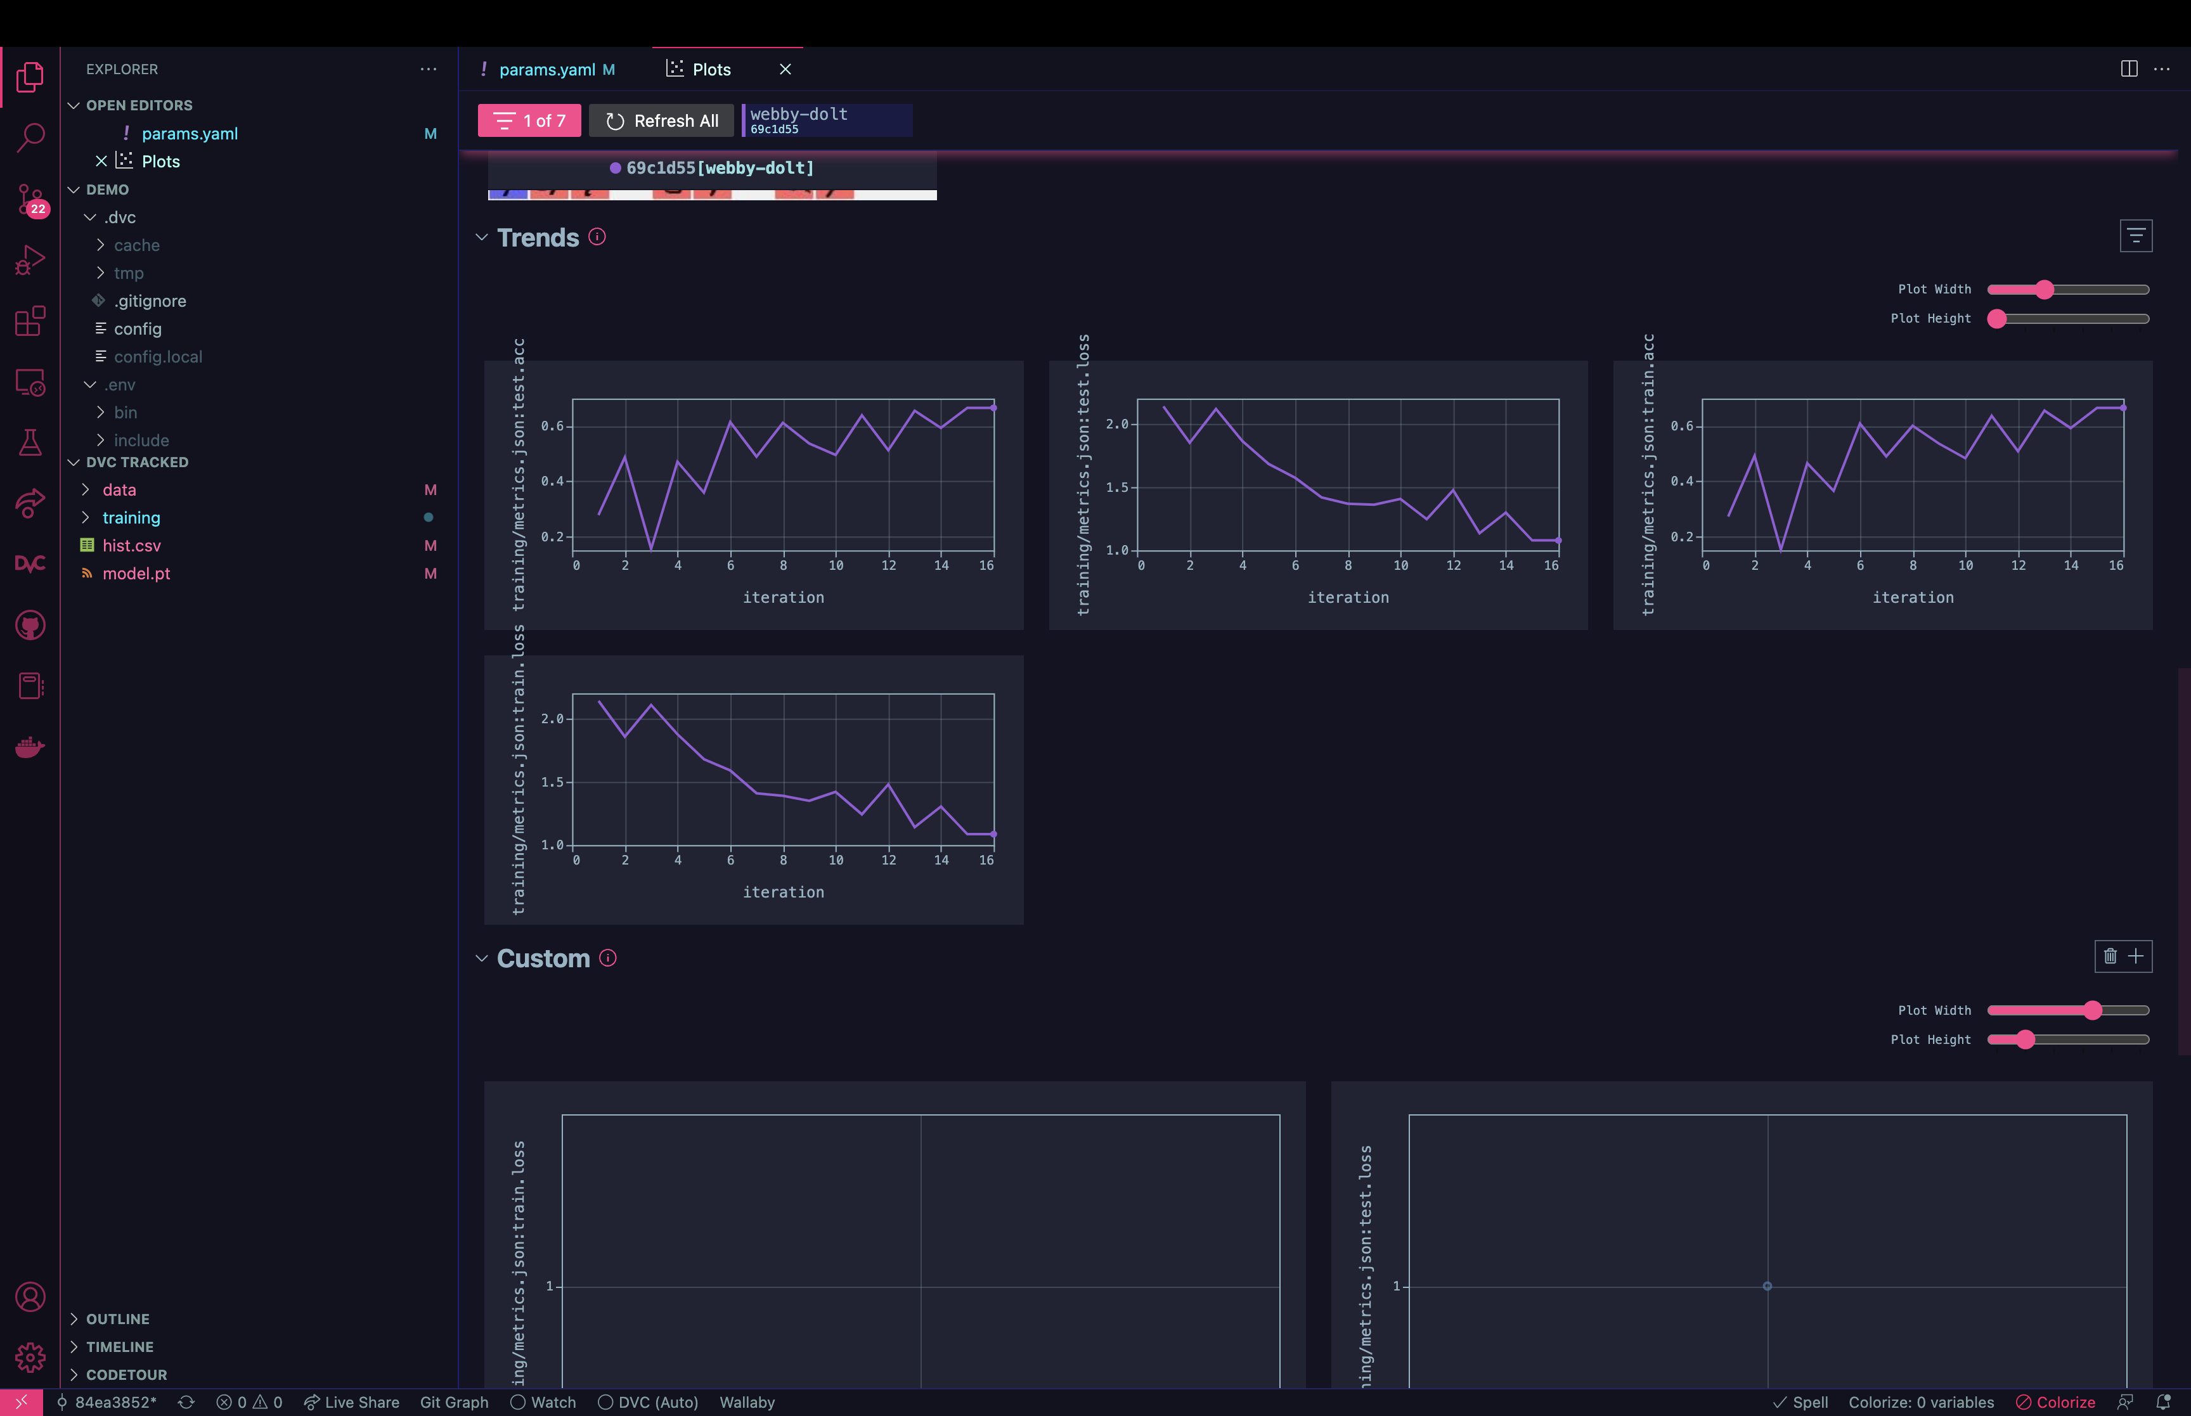Click the delete custom plots trash icon

[2110, 956]
